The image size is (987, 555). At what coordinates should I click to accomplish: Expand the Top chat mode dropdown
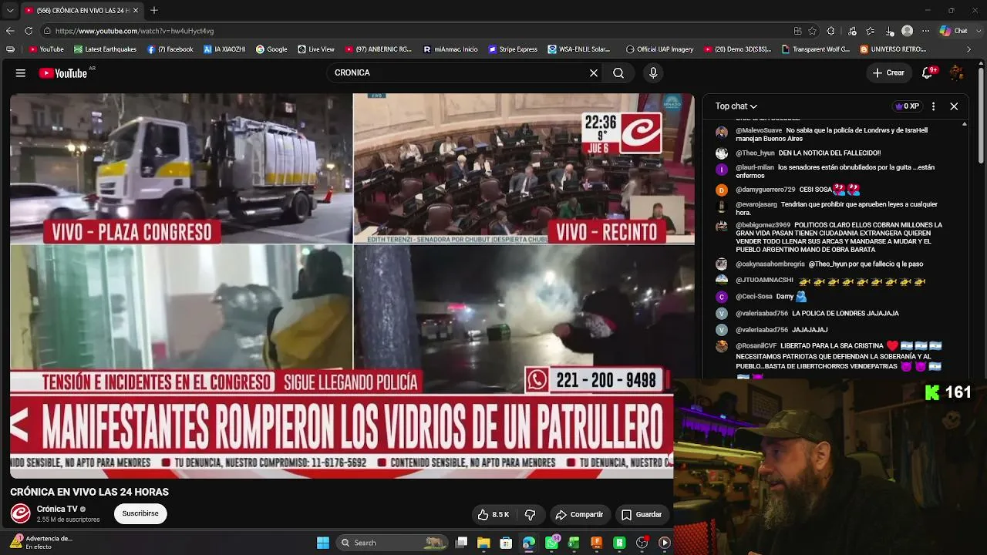click(736, 106)
